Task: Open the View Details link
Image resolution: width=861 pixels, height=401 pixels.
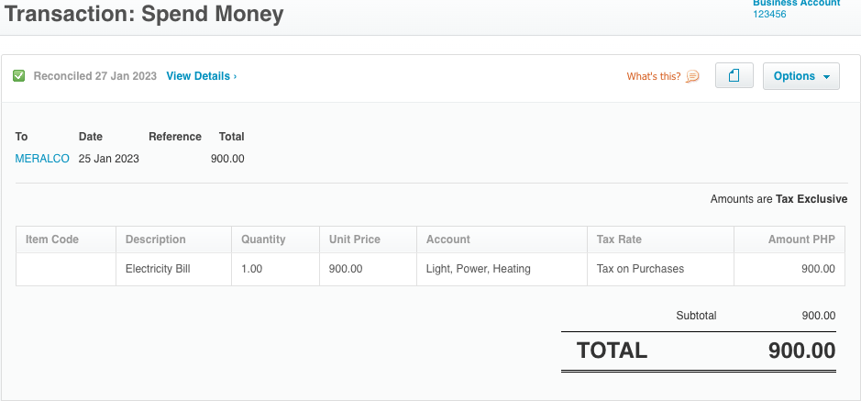Action: pos(201,76)
